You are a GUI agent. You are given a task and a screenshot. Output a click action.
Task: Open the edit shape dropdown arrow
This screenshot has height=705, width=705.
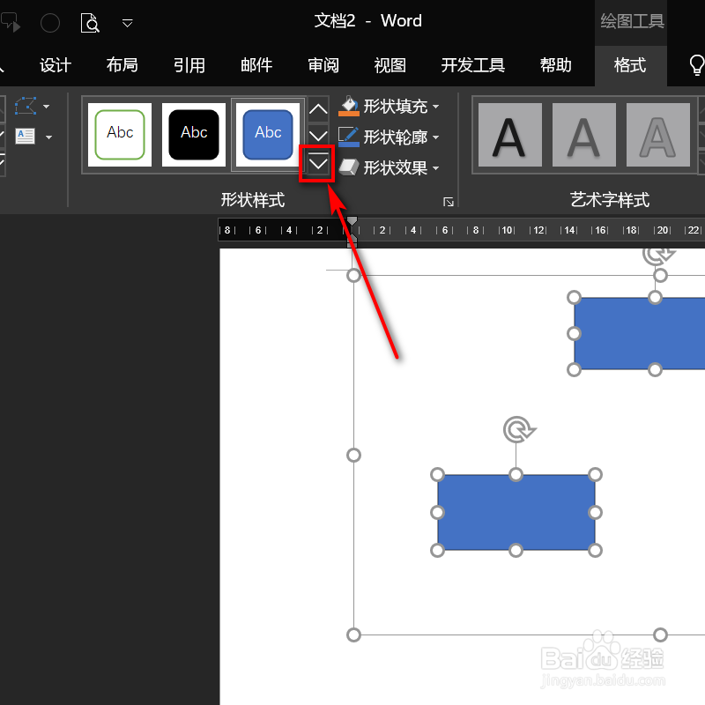coord(47,107)
